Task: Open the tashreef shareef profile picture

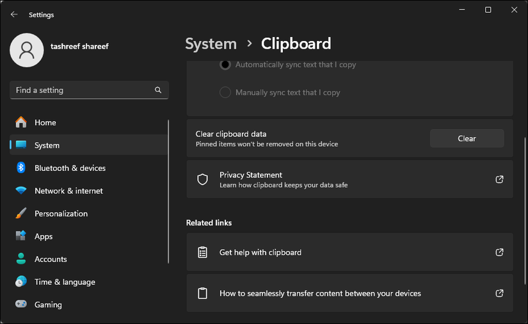Action: 27,51
